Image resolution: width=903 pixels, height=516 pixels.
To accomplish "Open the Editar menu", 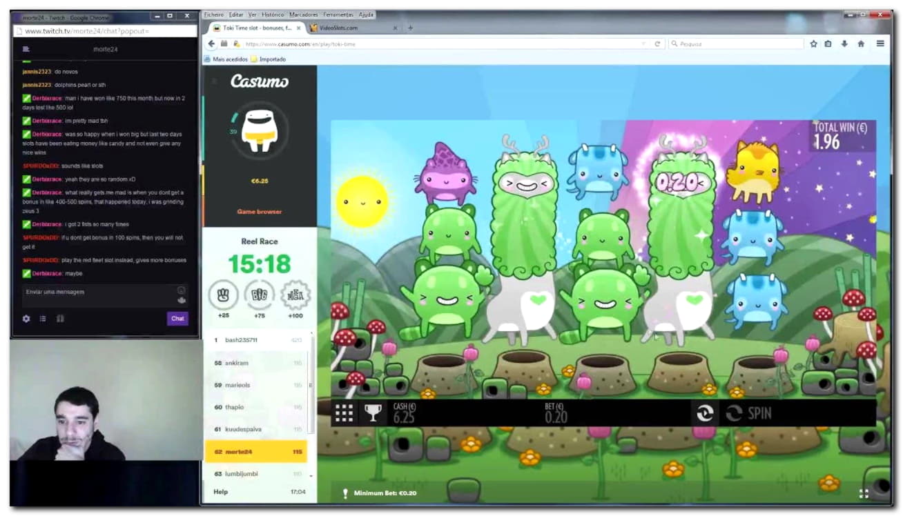I will click(236, 14).
